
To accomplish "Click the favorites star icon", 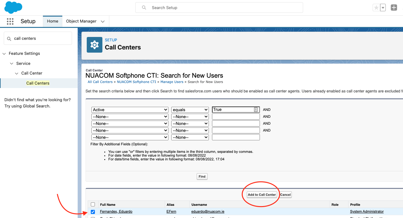I will click(x=376, y=8).
